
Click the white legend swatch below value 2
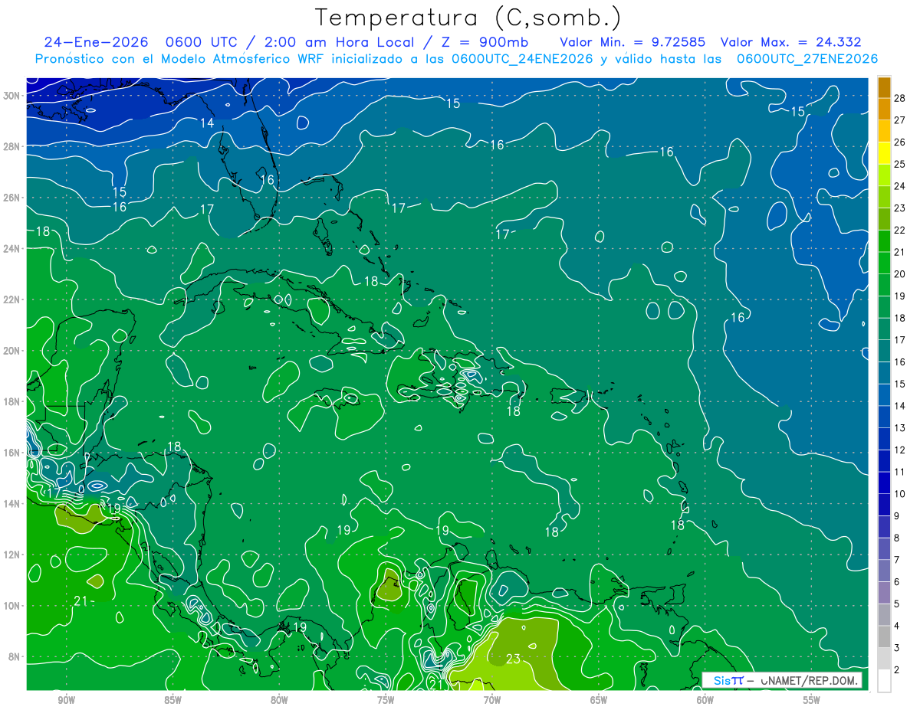pyautogui.click(x=884, y=680)
